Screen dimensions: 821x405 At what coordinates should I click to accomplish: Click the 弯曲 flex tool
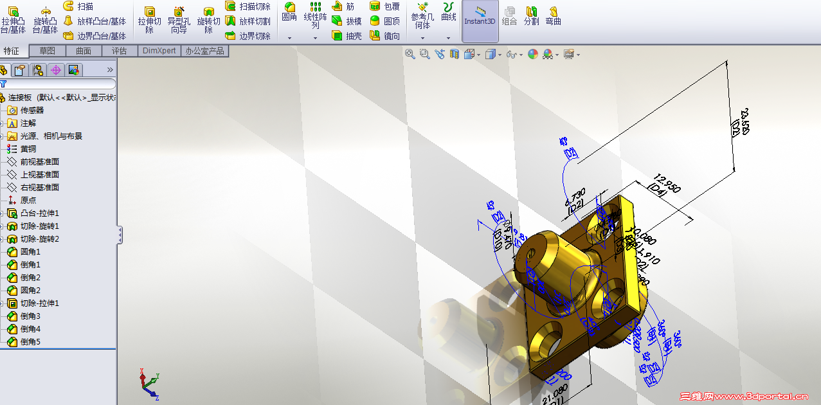tap(553, 15)
